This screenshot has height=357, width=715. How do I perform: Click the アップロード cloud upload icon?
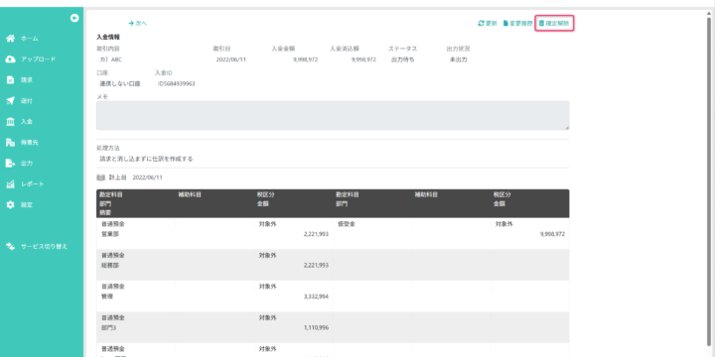click(x=11, y=59)
